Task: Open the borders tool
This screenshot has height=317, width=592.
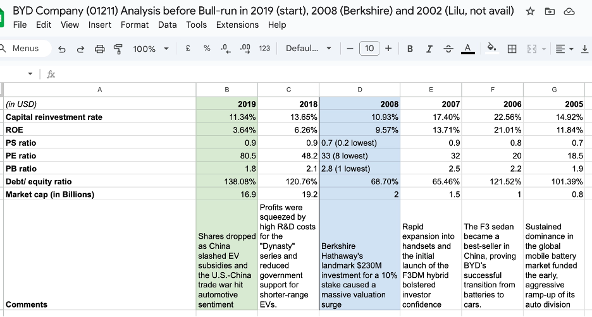Action: pyautogui.click(x=512, y=49)
